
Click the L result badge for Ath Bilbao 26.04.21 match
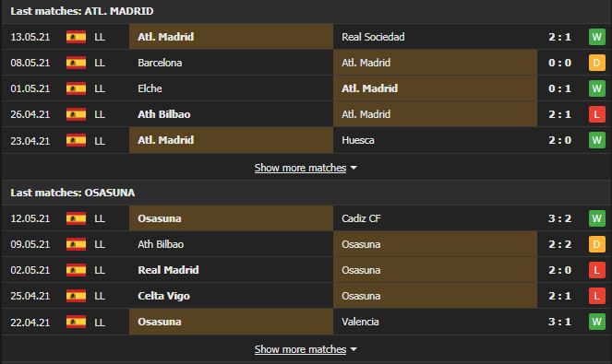[597, 114]
